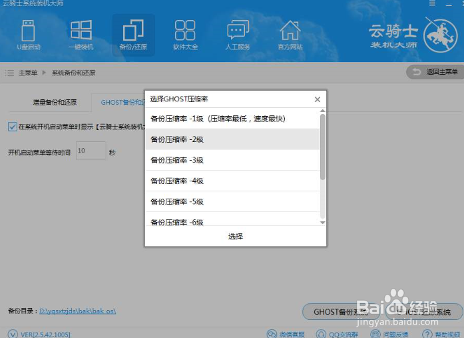Select 备份压缩率 -4级 option
The width and height of the screenshot is (464, 338).
click(x=232, y=181)
